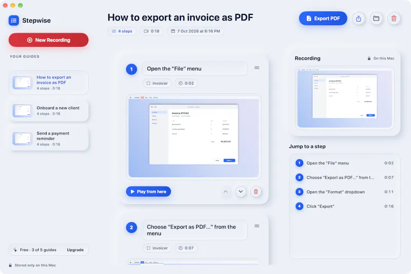Image resolution: width=411 pixels, height=274 pixels.
Task: Play from here on step 1
Action: click(148, 191)
